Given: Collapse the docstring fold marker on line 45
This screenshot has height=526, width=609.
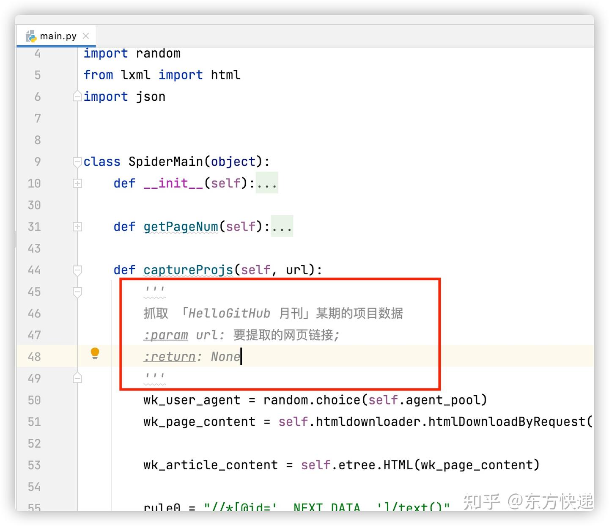Looking at the screenshot, I should click(77, 292).
